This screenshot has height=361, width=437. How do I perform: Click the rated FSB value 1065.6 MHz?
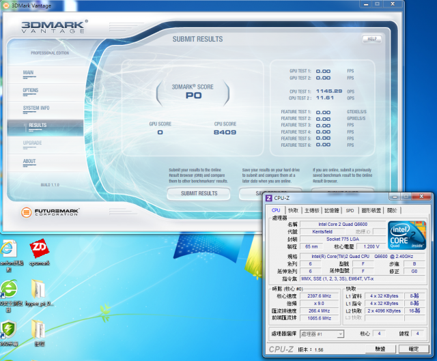[320, 318]
